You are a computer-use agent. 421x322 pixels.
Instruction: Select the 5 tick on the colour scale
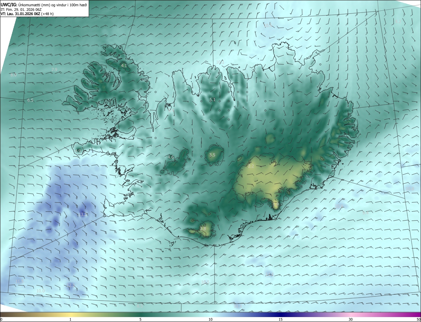tap(140, 319)
